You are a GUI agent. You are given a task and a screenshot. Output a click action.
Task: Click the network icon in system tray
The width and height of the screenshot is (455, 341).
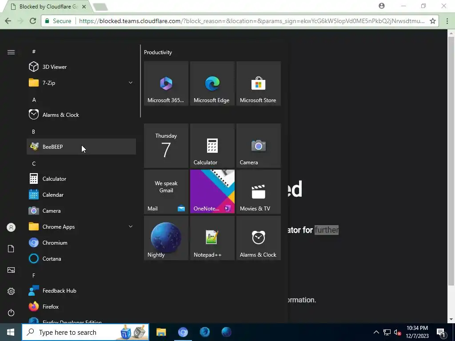click(x=387, y=332)
